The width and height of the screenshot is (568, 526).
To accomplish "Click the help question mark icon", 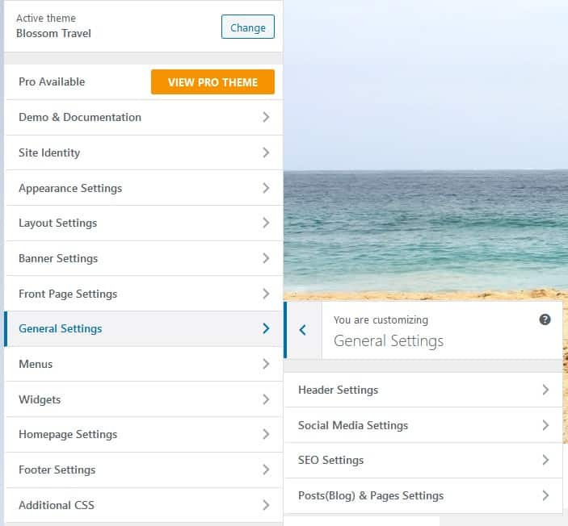I will pos(545,319).
